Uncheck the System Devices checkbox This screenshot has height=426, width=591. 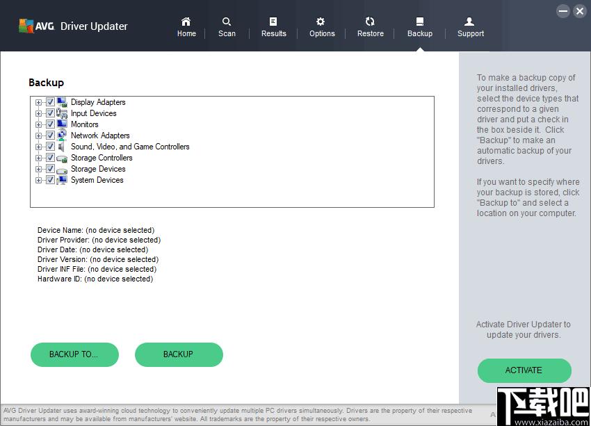coord(50,180)
